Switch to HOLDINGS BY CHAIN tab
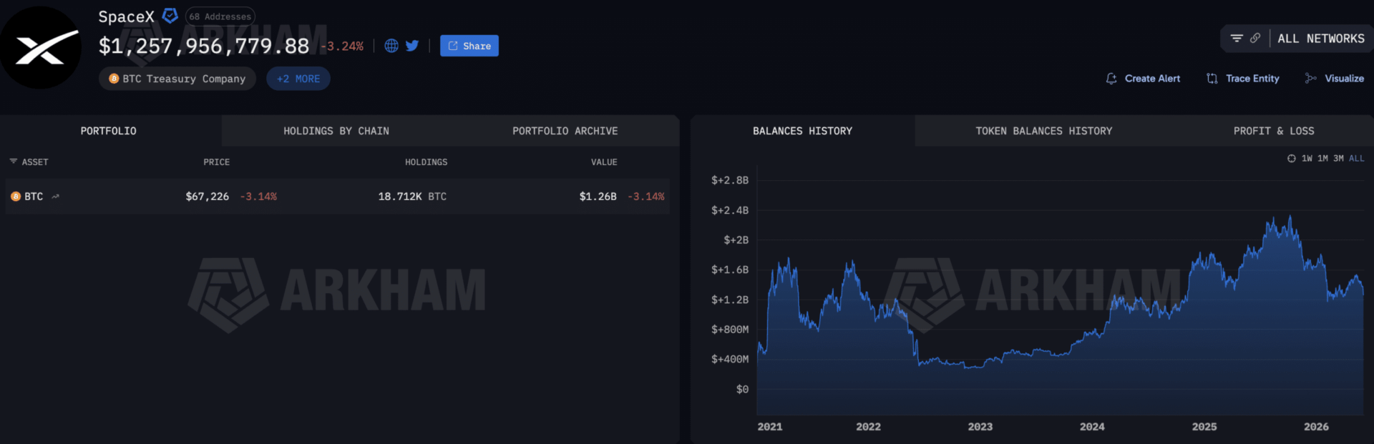This screenshot has width=1374, height=444. pos(336,131)
